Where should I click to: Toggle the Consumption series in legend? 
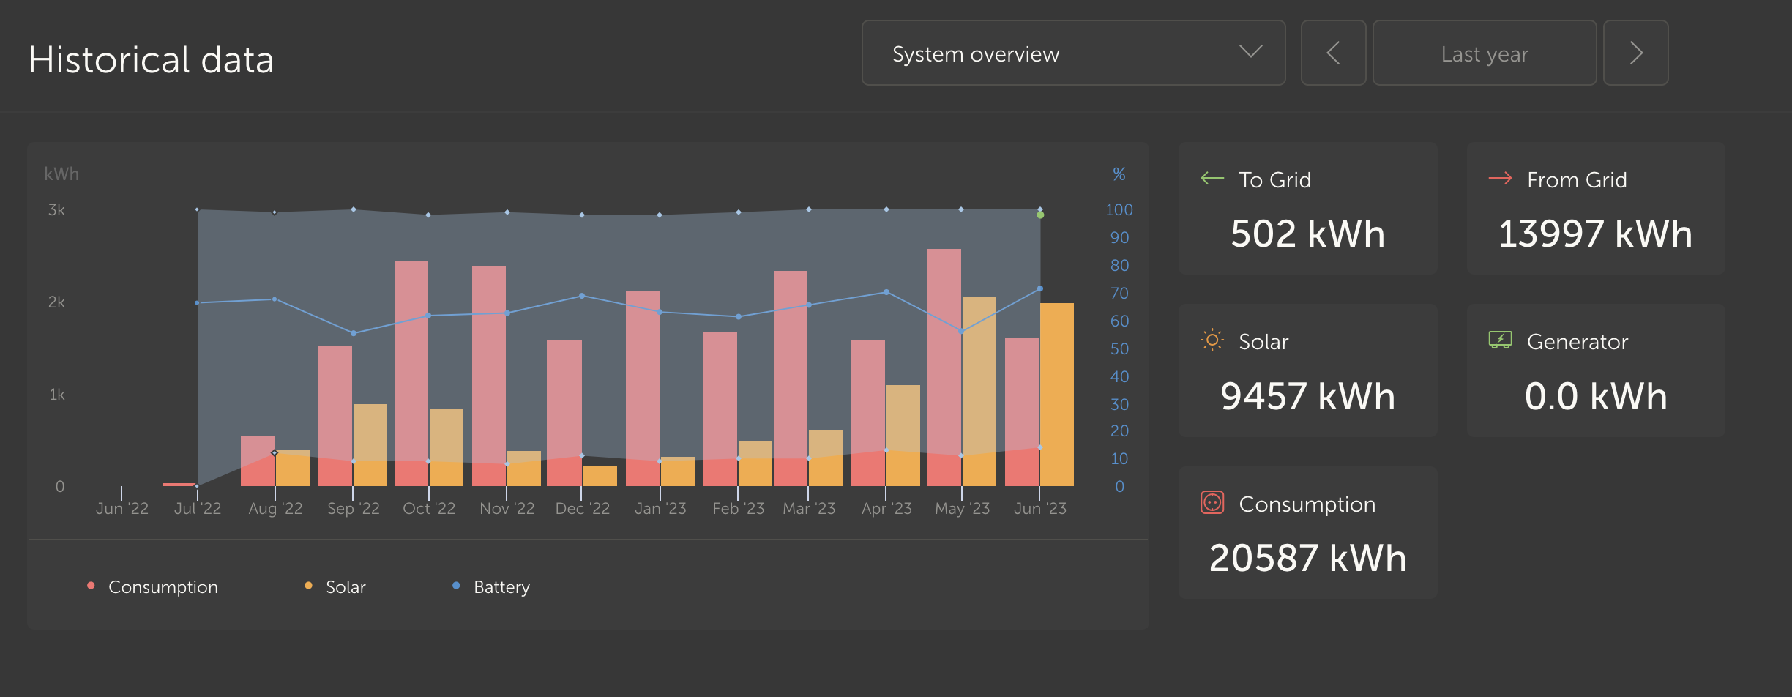pos(153,587)
